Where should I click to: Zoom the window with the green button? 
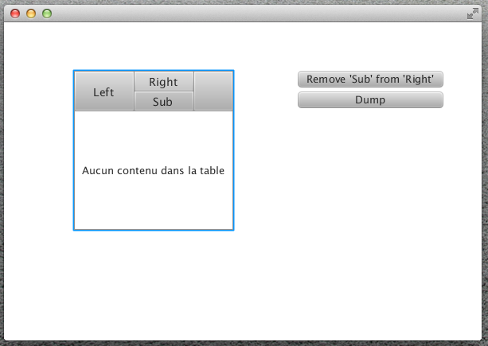tap(47, 14)
